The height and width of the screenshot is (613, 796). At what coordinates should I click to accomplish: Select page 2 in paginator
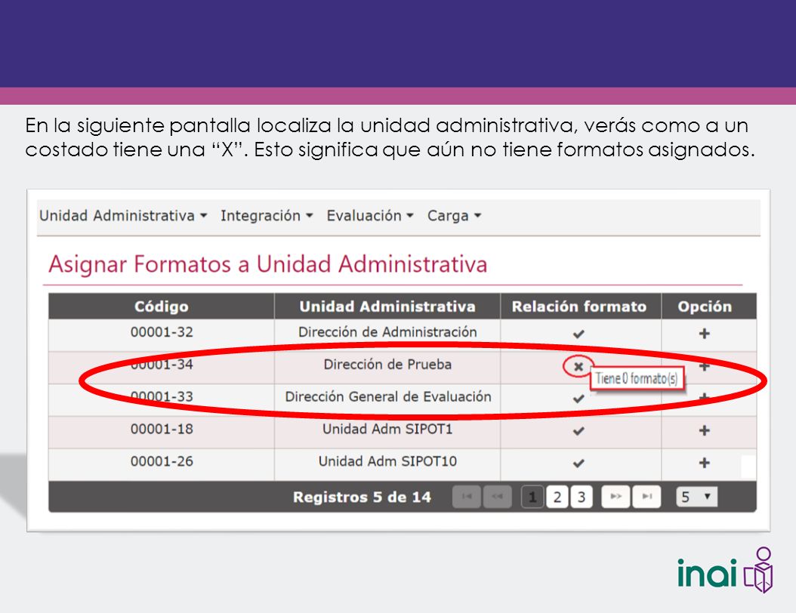tap(557, 497)
